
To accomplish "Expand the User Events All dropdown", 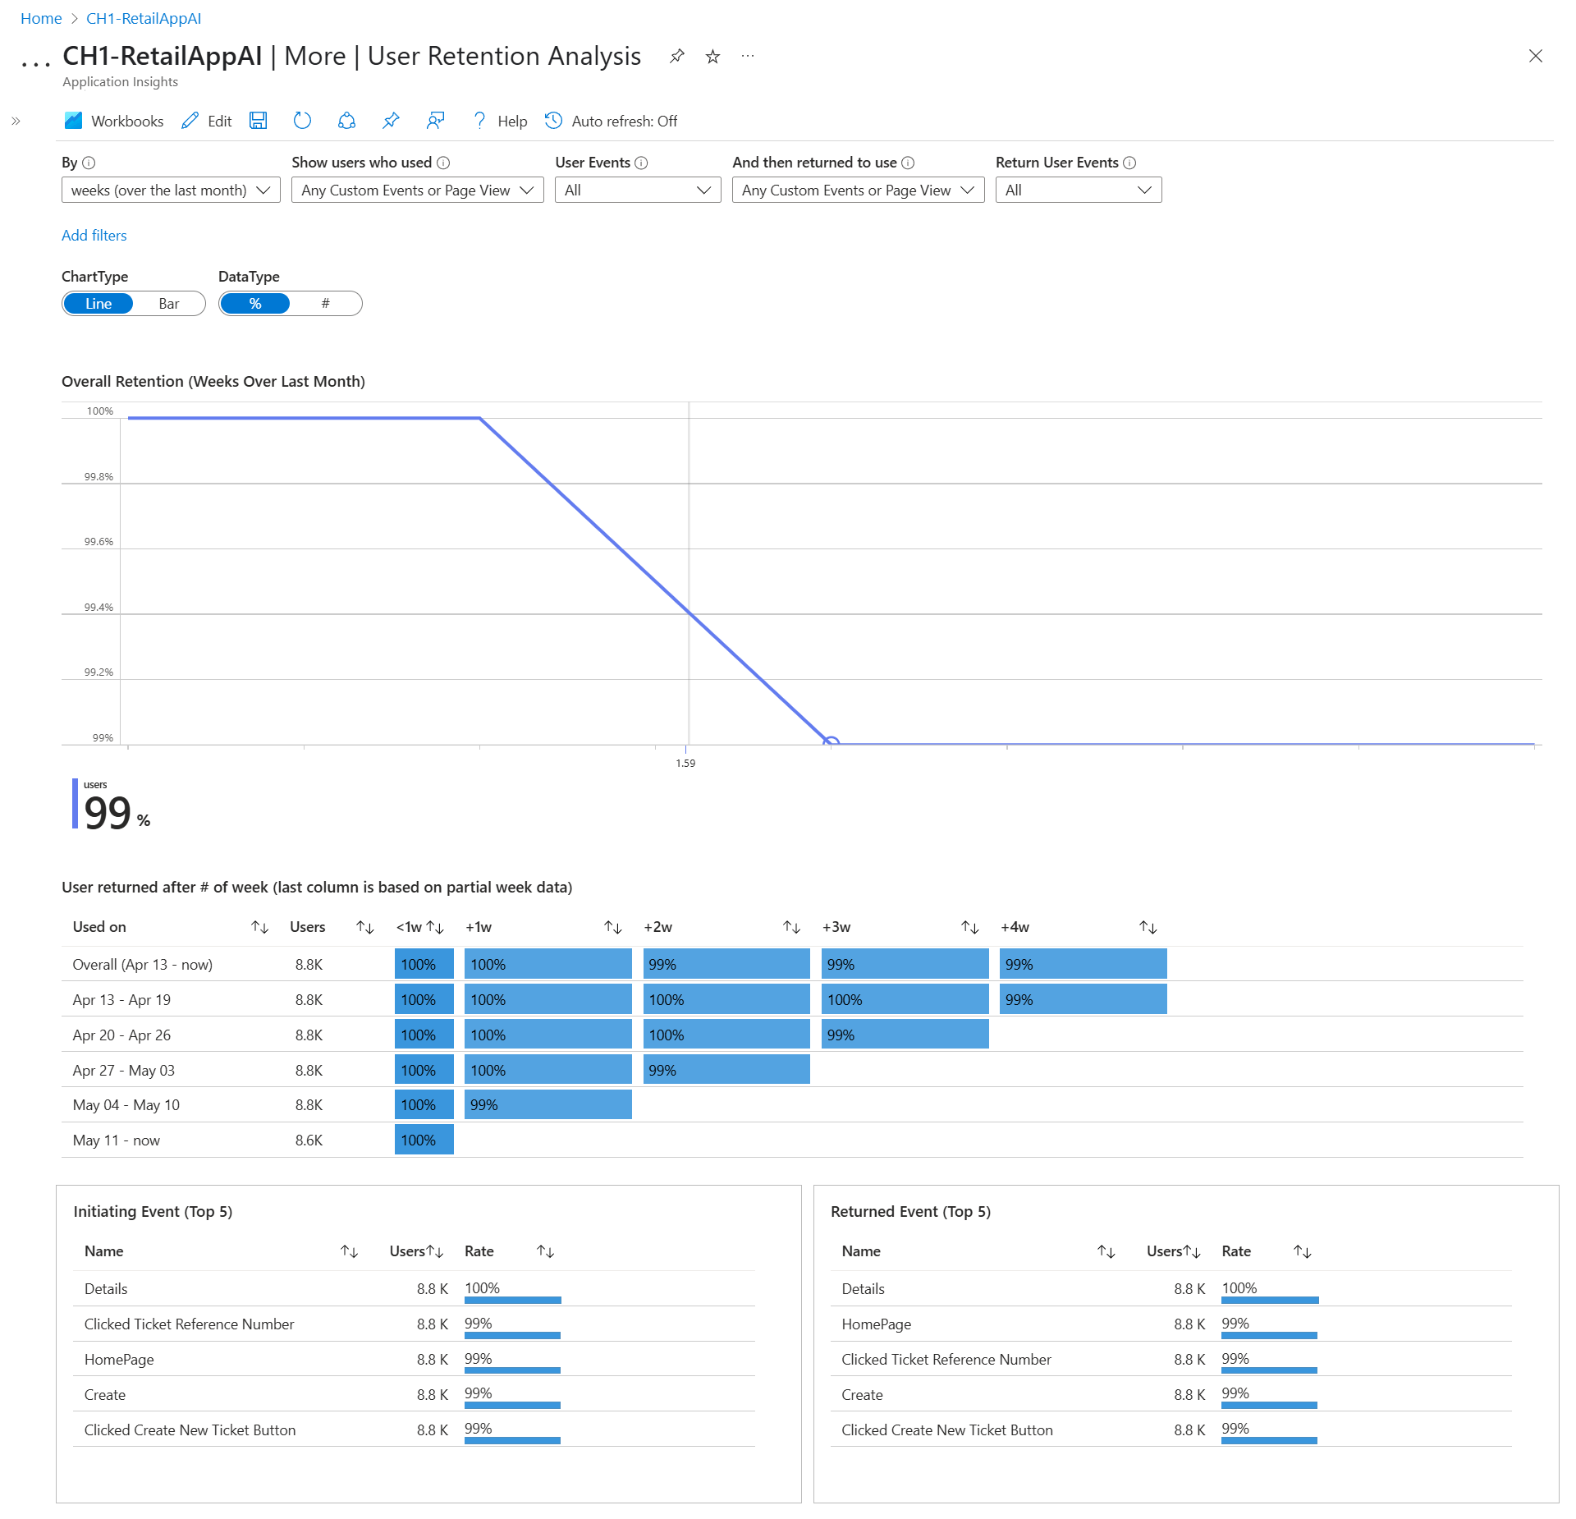I will (637, 190).
